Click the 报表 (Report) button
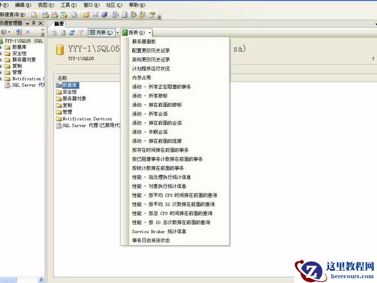Viewport: 377px width, 283px height. (134, 33)
